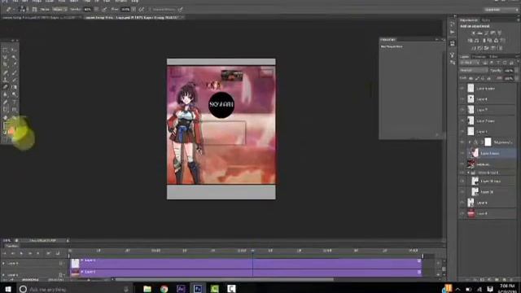
Task: Click the foreground color swatch
Action: point(6,125)
